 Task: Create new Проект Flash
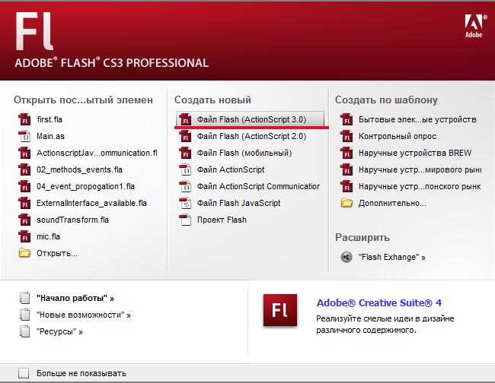[x=222, y=220]
